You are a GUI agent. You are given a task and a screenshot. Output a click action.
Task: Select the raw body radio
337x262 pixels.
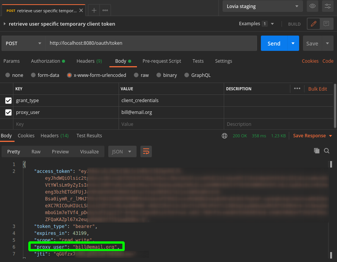136,75
